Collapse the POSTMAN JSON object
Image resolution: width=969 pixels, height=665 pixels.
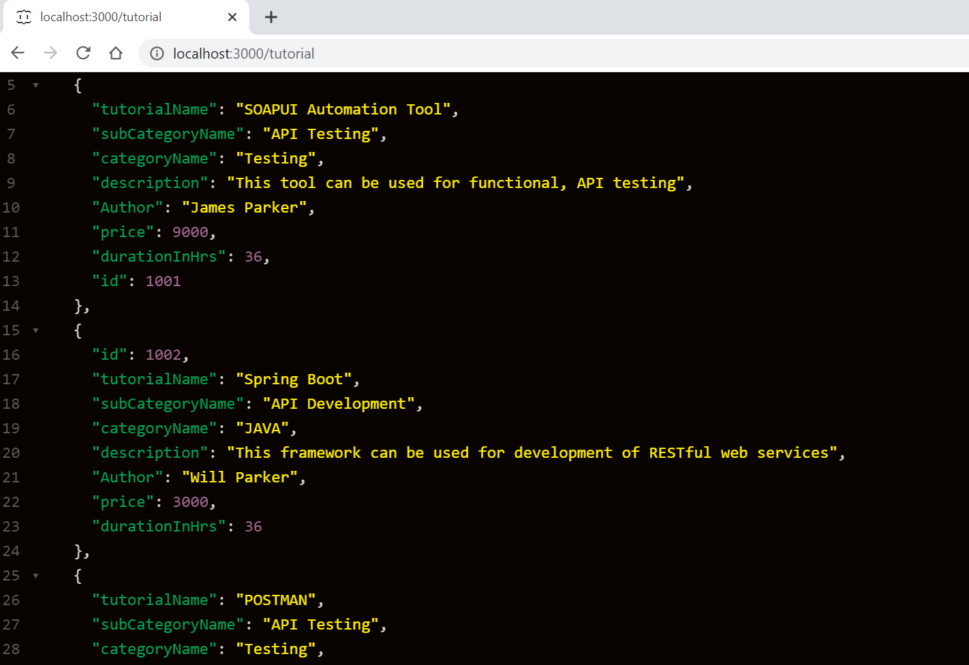[x=35, y=575]
